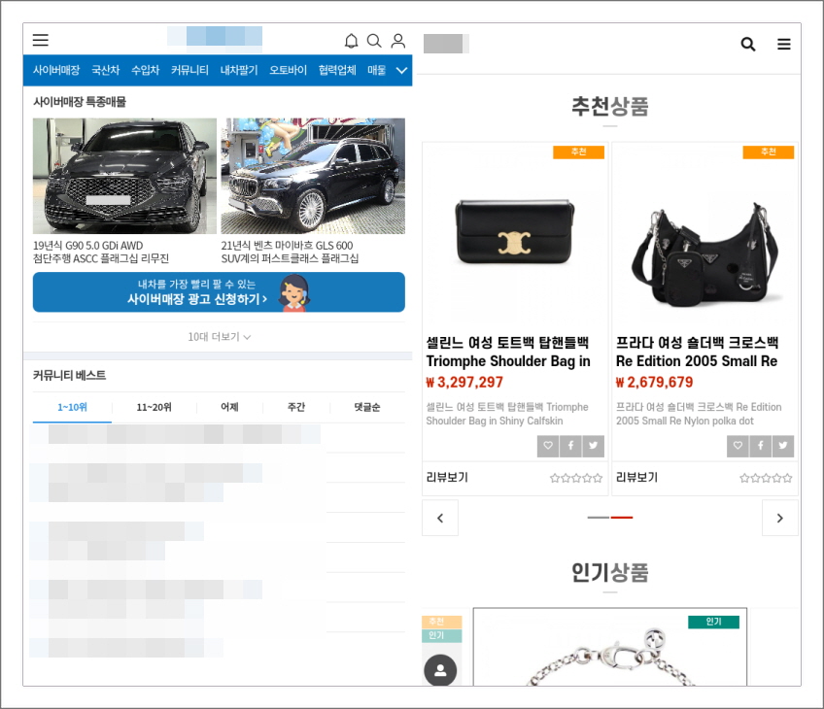Open 내차팔기 menu item

coord(239,70)
